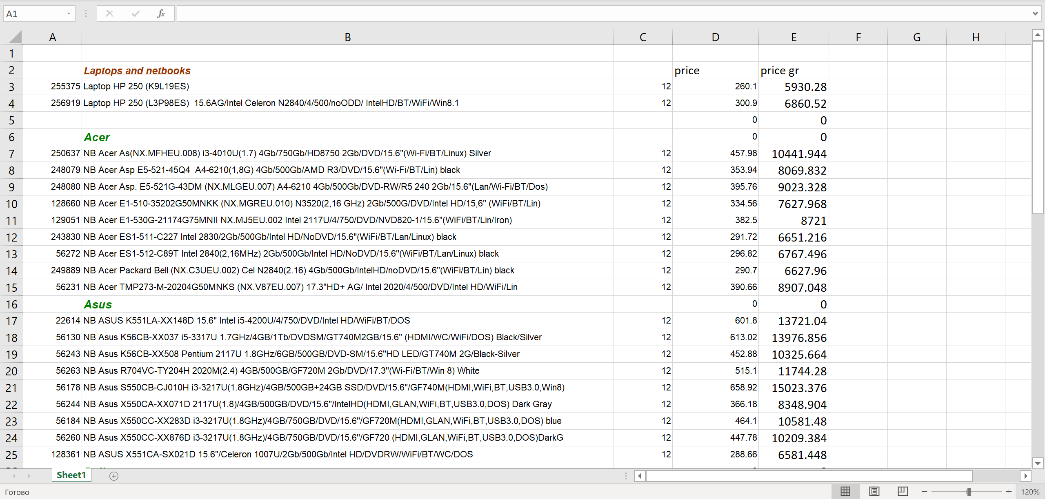Click the Zoom In plus icon

tap(1009, 491)
